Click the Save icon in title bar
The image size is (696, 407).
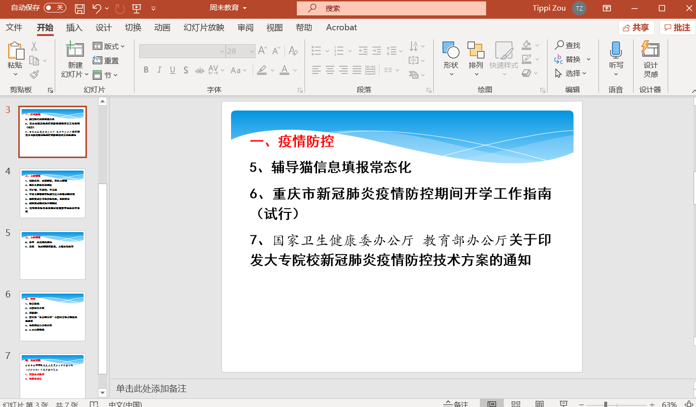pyautogui.click(x=80, y=8)
